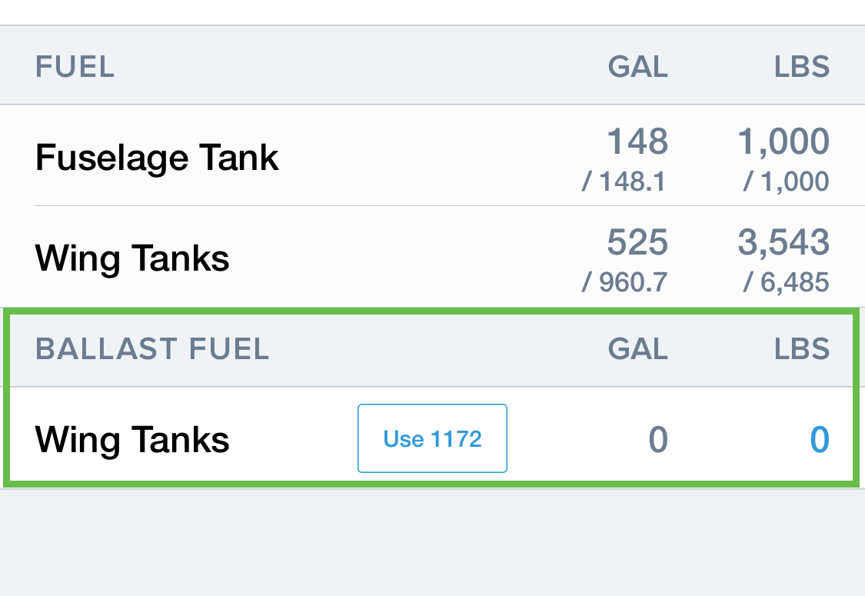Select the ballast Wing Tanks GAL field
The width and height of the screenshot is (865, 596).
(x=658, y=438)
